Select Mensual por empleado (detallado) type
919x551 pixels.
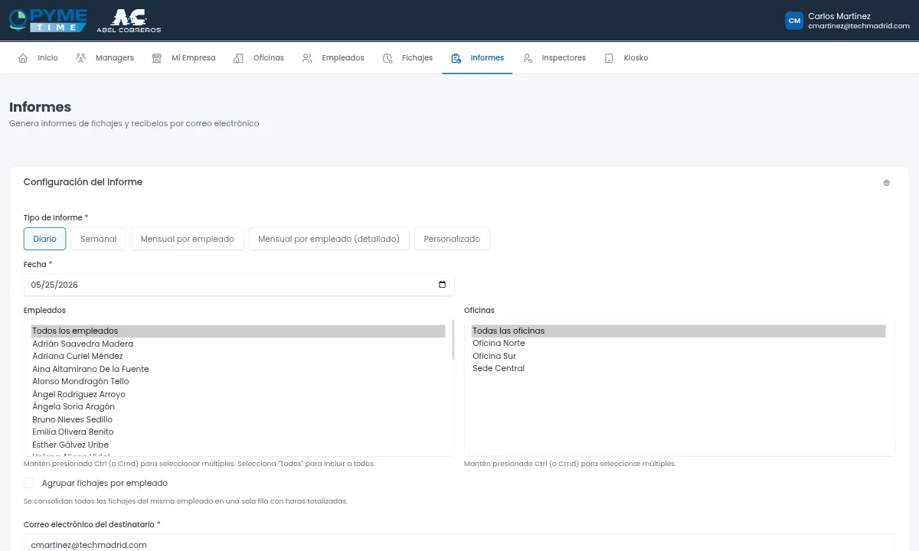(x=329, y=239)
